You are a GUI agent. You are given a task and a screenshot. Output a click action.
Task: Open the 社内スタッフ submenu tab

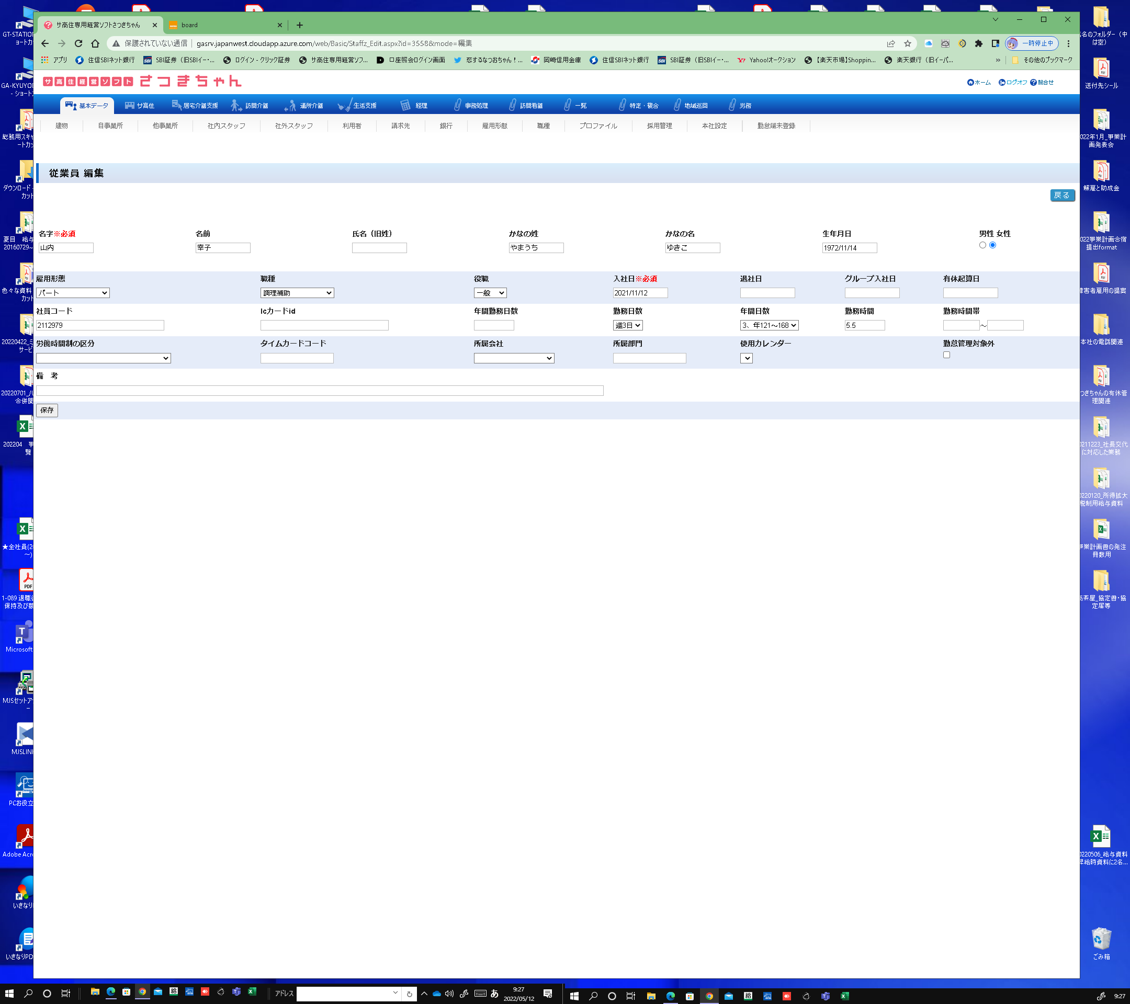point(226,125)
